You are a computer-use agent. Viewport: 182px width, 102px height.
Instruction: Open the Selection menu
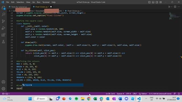click(x=20, y=2)
